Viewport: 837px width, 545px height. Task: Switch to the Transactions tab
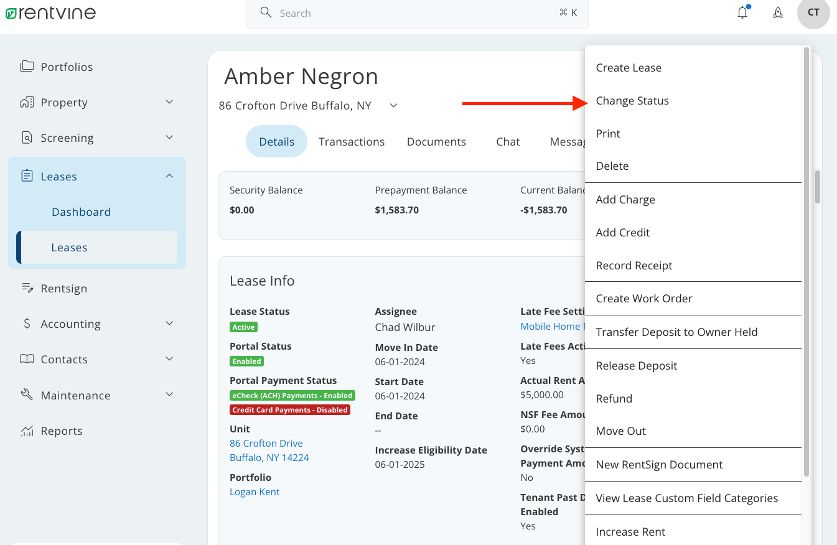352,142
